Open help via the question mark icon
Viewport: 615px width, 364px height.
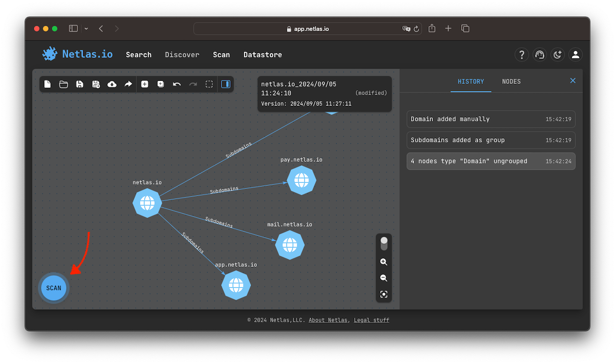click(x=522, y=55)
